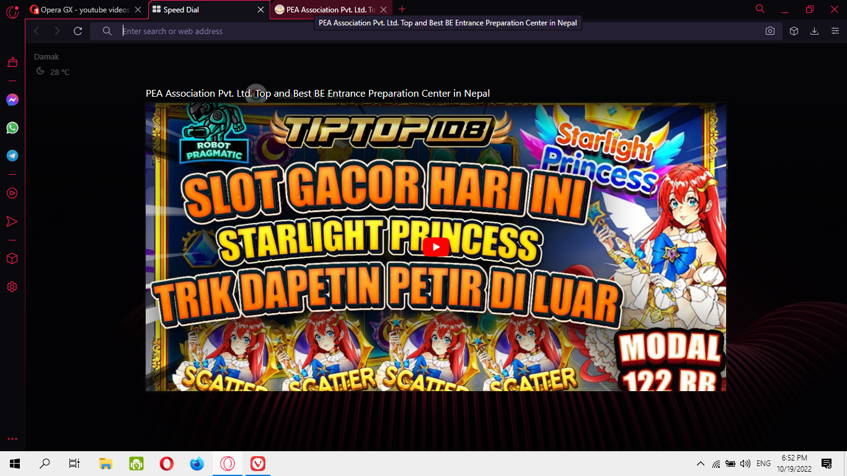
Task: Open the Downloads toolbar icon
Action: point(815,31)
